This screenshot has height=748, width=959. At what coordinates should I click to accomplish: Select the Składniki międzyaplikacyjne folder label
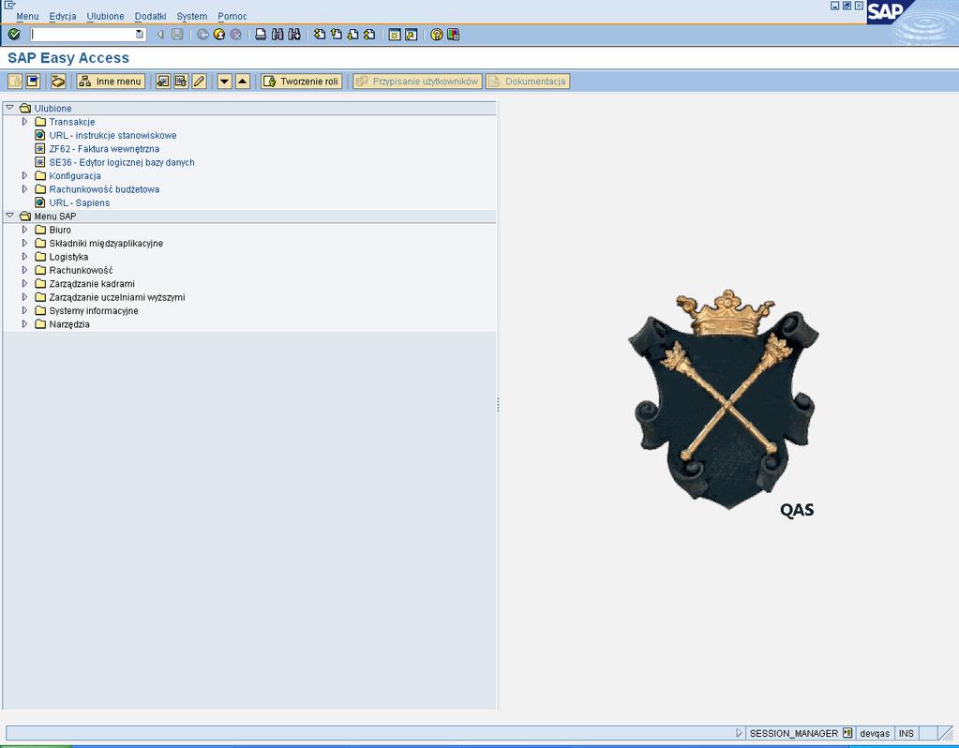coord(106,243)
